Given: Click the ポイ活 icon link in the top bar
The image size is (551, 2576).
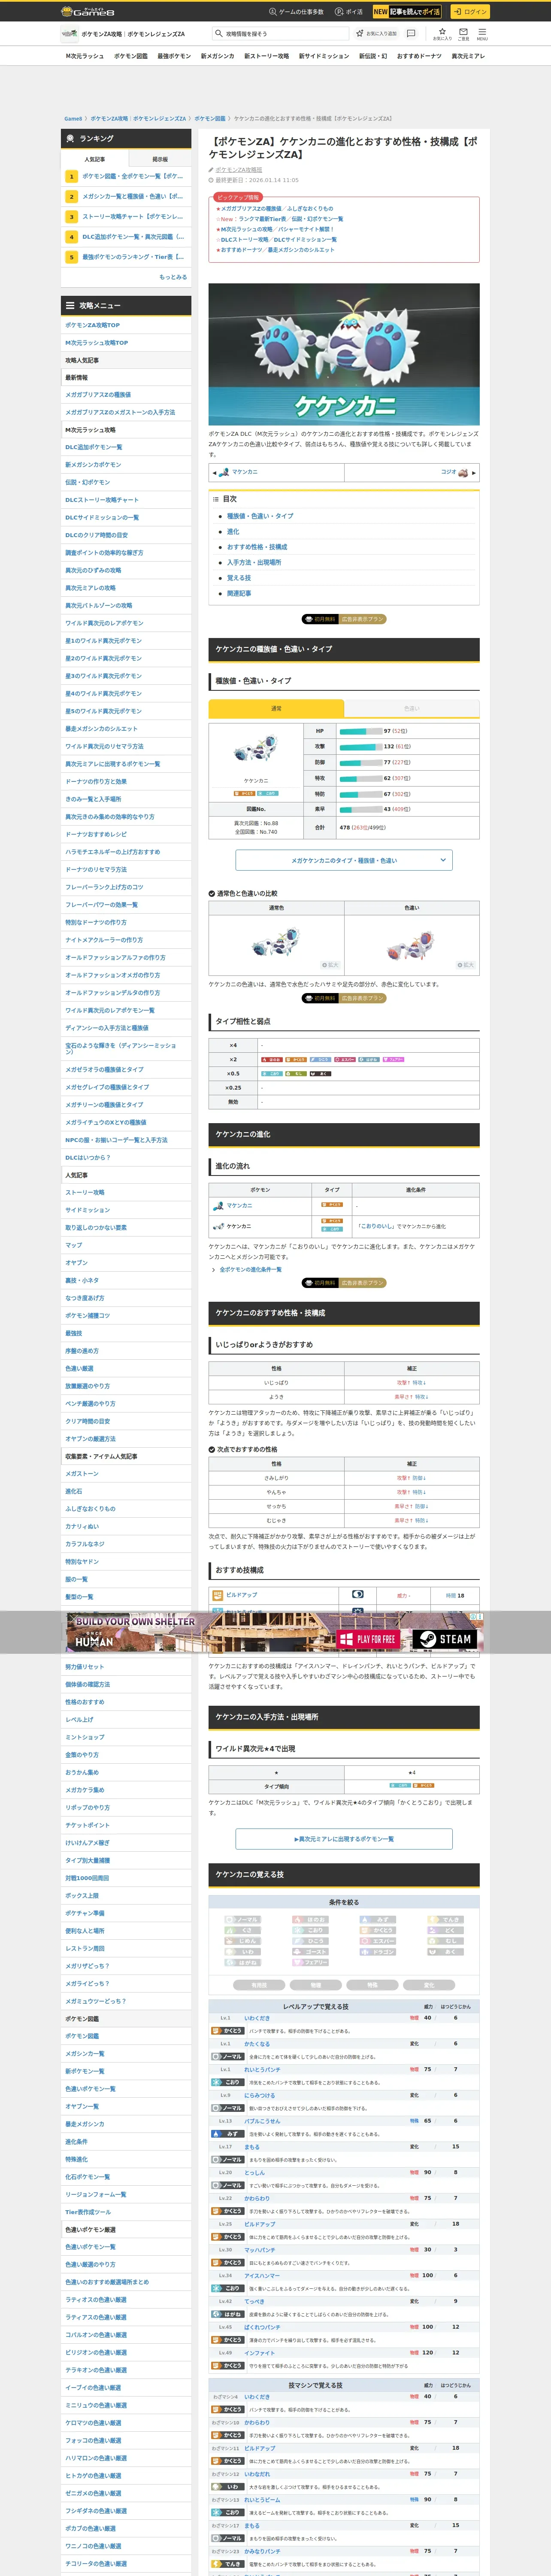Looking at the screenshot, I should coord(340,12).
